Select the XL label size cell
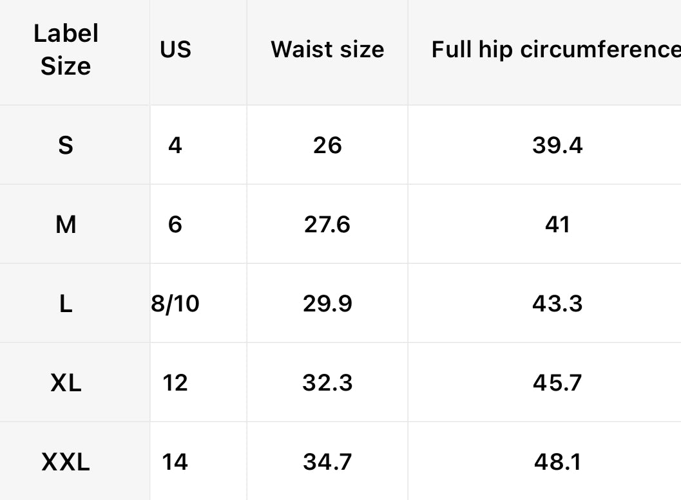This screenshot has width=681, height=500. tap(66, 383)
